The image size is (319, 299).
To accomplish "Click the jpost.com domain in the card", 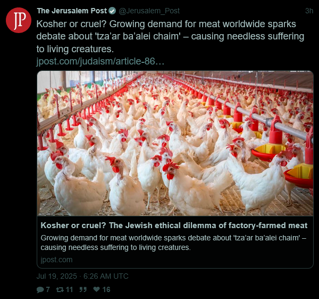I will [x=56, y=260].
